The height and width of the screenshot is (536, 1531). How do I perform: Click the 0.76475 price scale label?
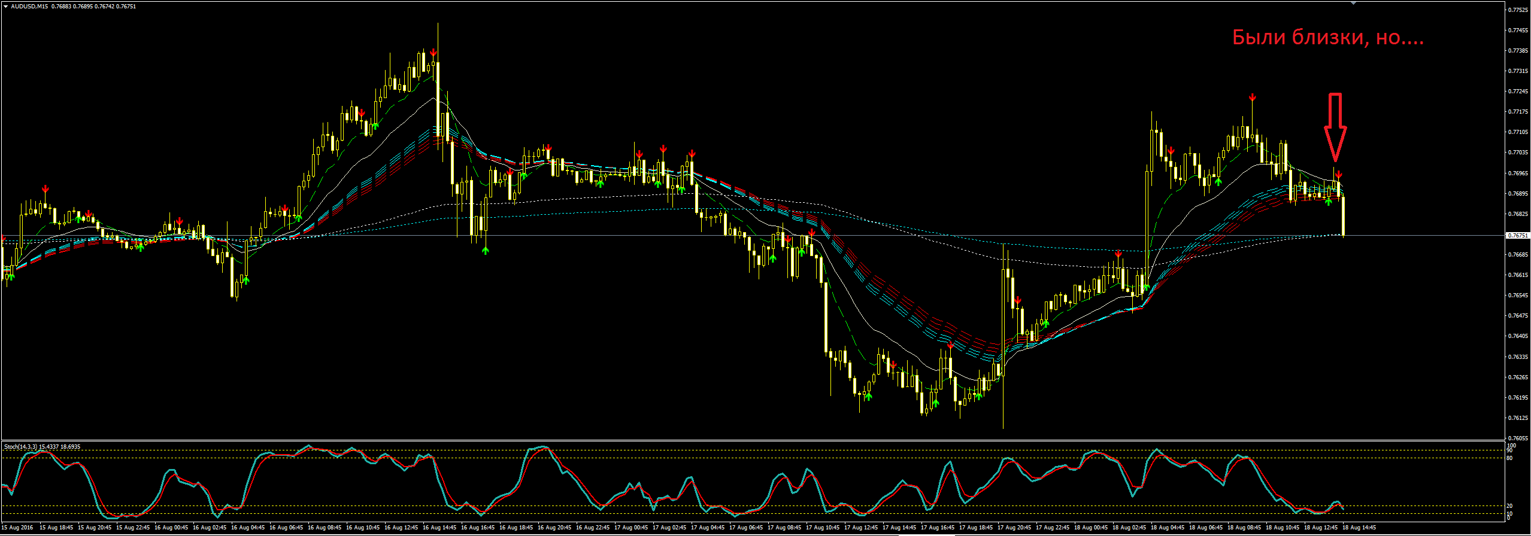pyautogui.click(x=1518, y=315)
